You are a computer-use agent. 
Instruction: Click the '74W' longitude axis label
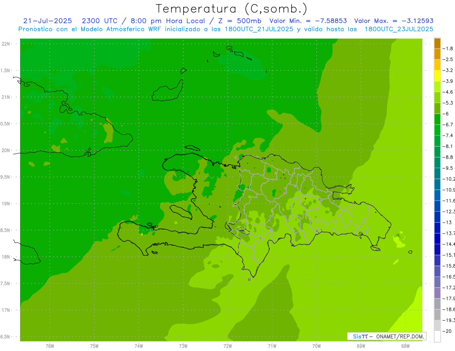point(138,346)
